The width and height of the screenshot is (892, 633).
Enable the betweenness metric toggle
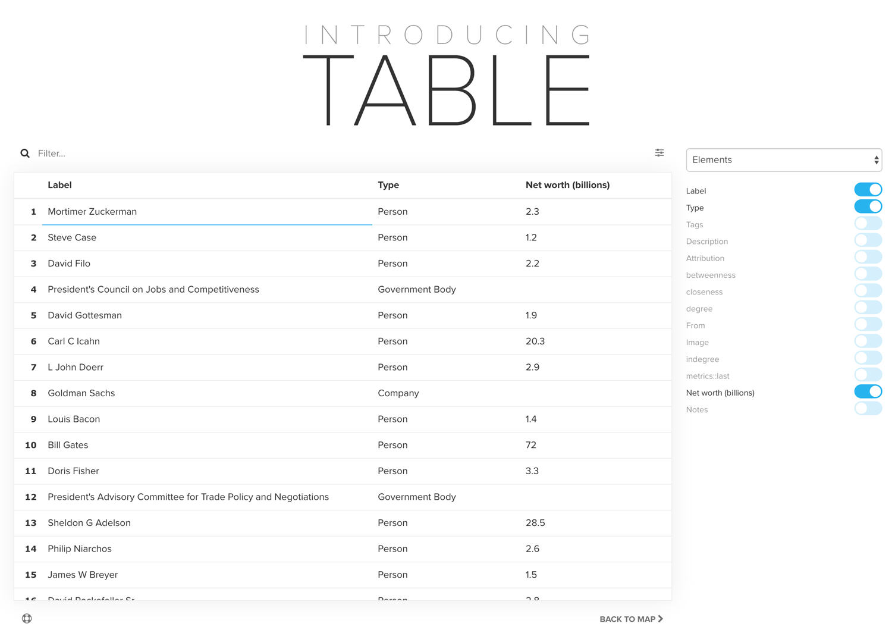click(x=868, y=274)
